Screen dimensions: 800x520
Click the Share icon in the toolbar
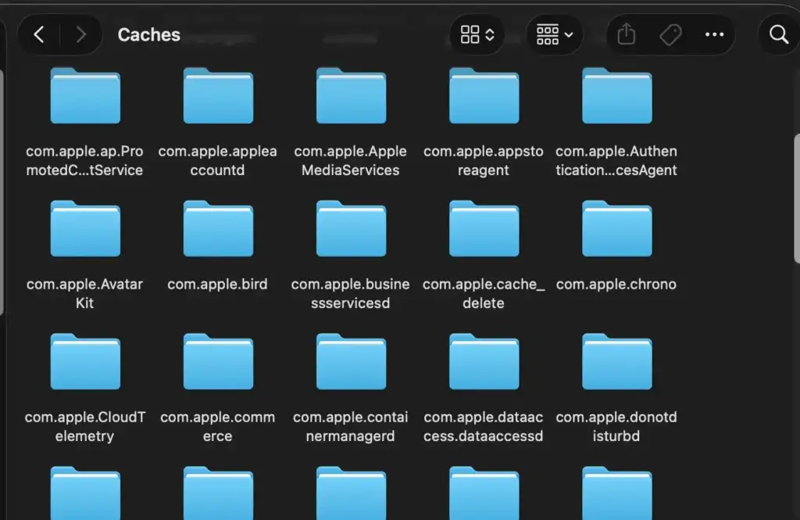pyautogui.click(x=626, y=34)
